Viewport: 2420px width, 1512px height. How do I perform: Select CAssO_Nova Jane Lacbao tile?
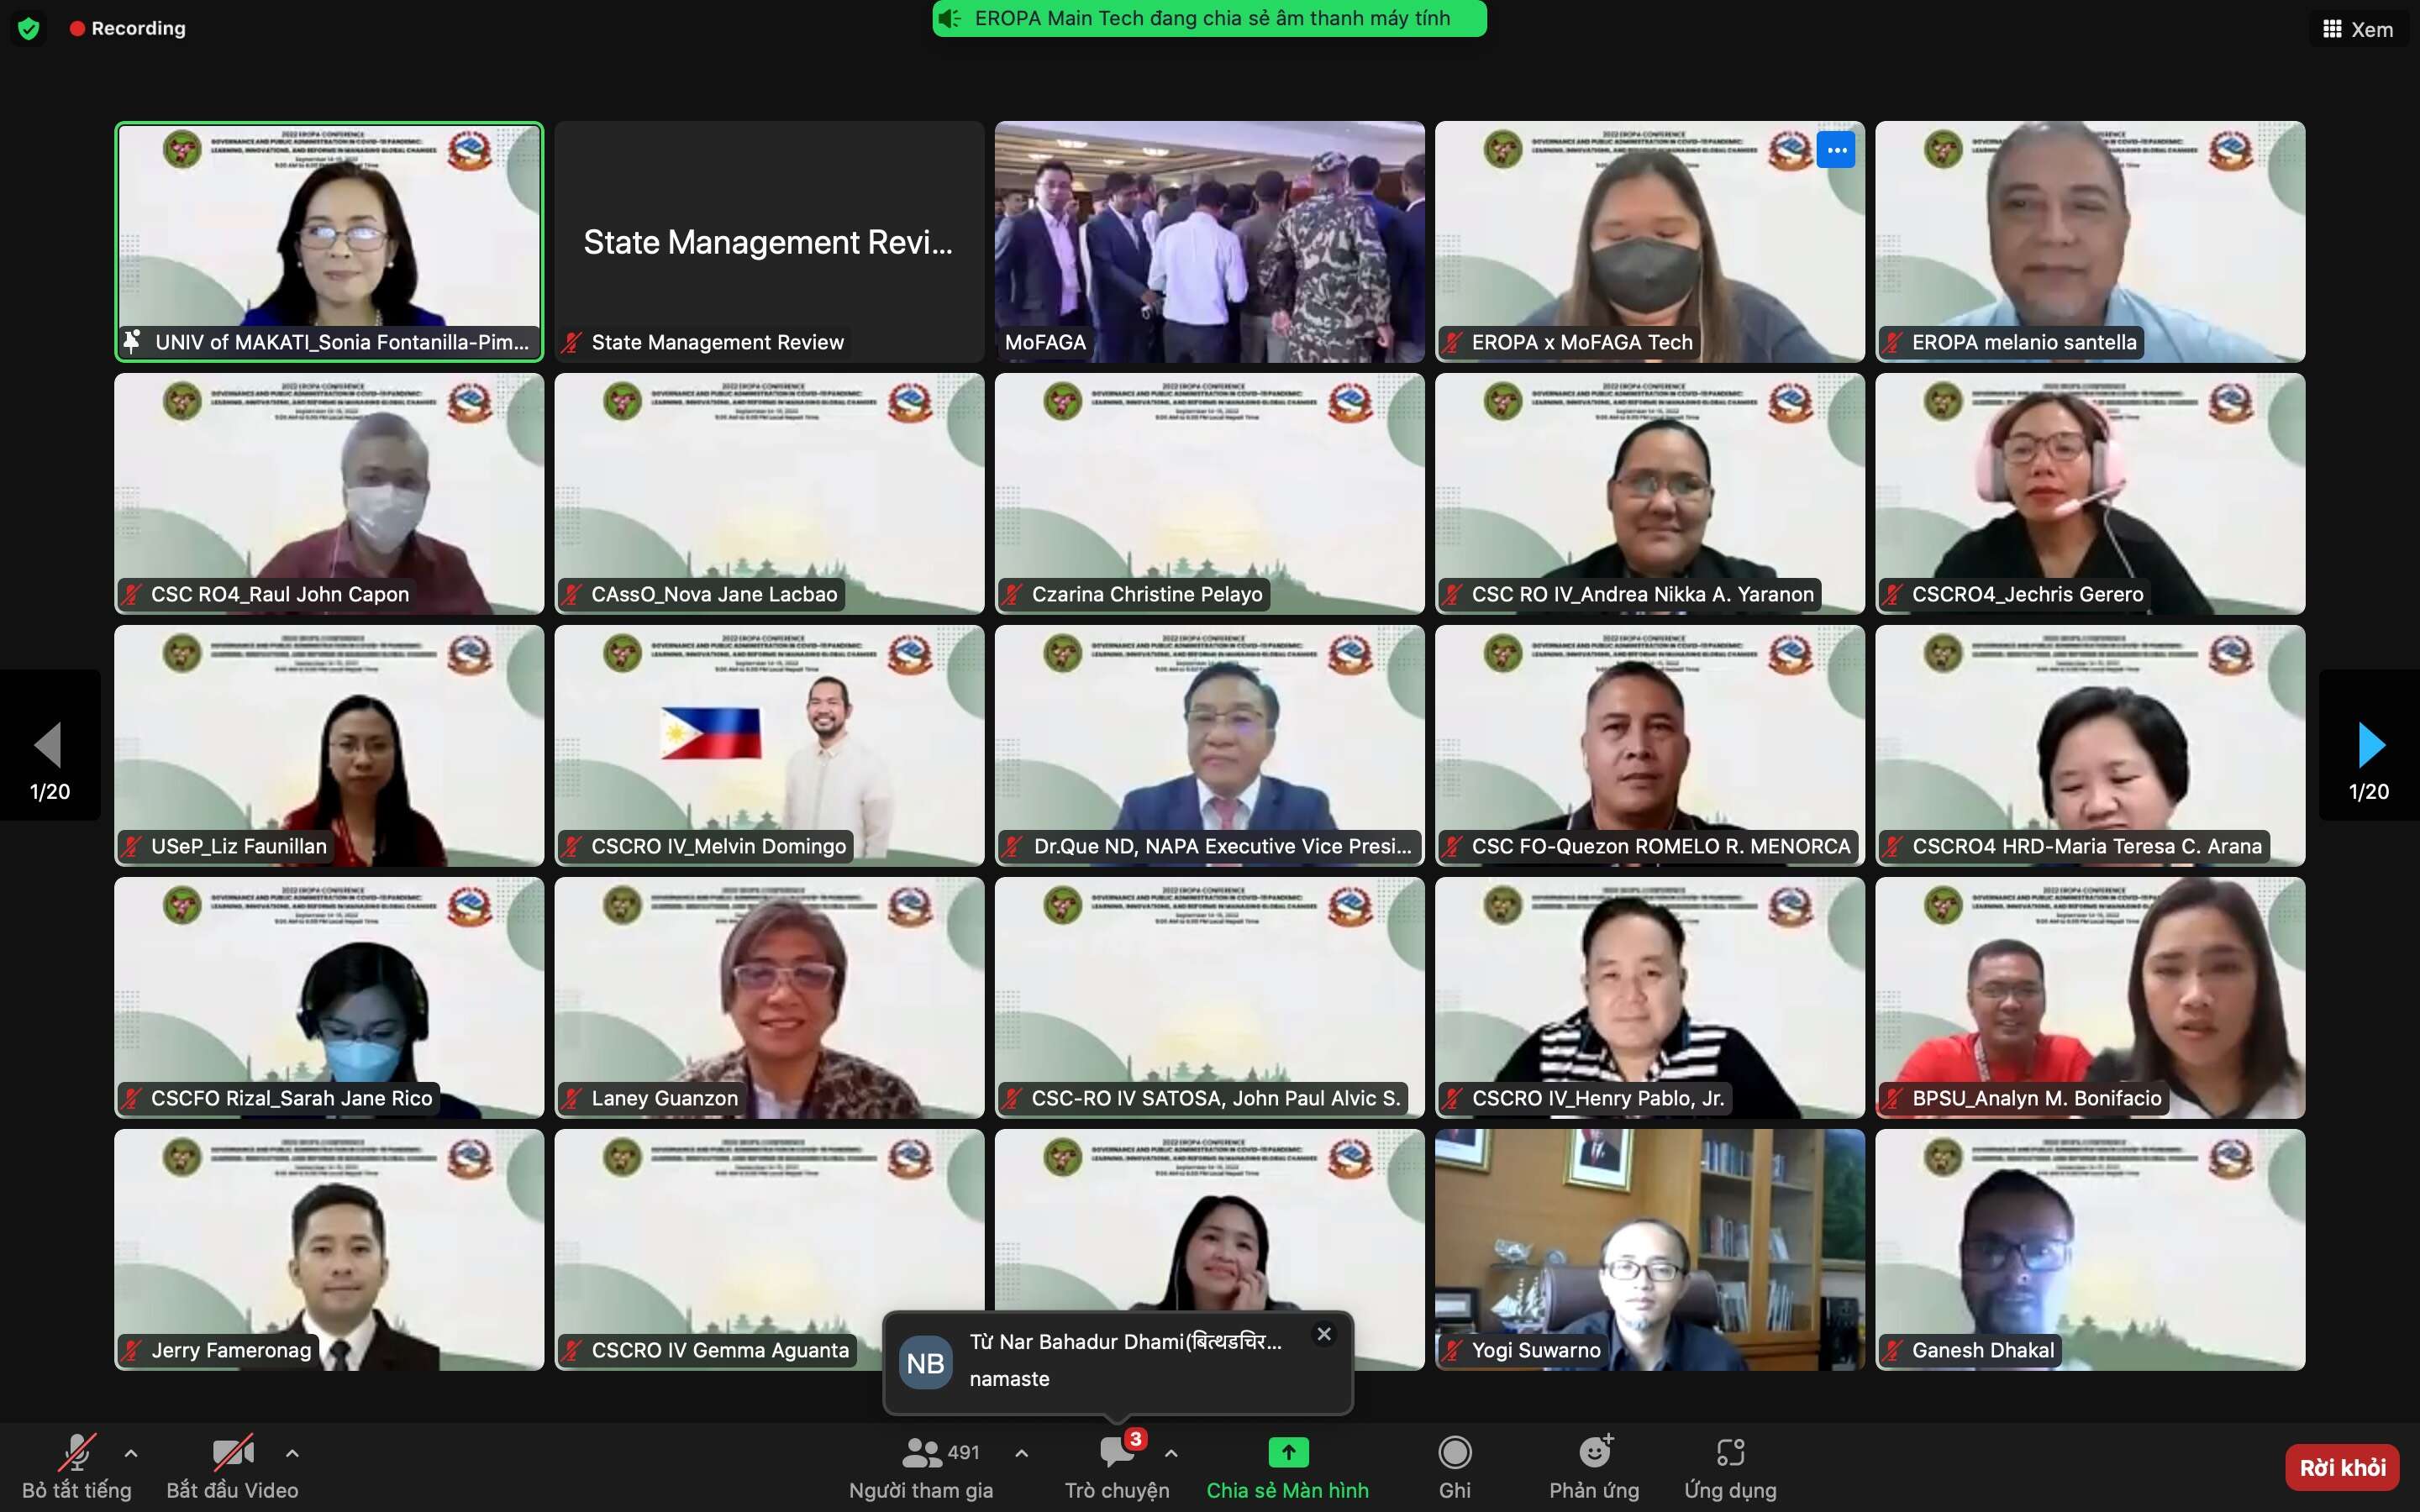pyautogui.click(x=769, y=494)
